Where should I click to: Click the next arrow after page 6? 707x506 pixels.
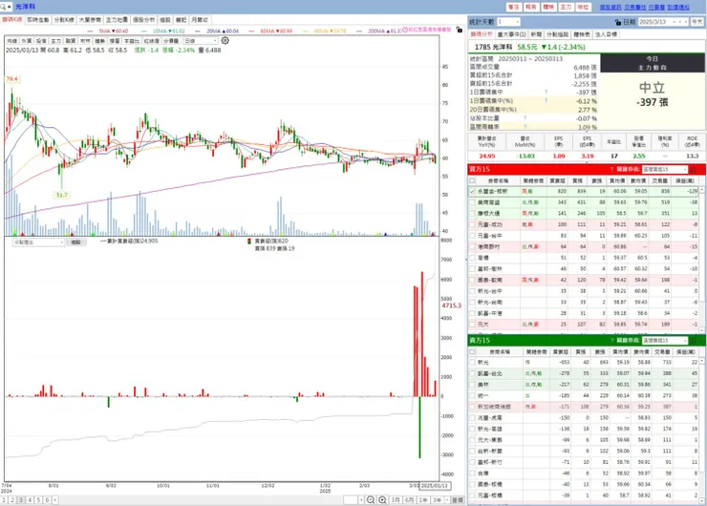55,499
